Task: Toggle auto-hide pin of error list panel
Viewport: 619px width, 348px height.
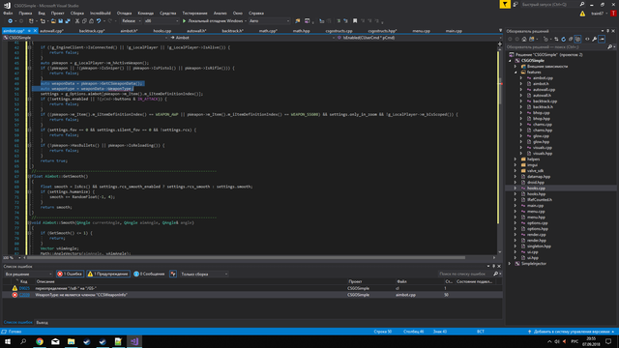Action: [493, 267]
